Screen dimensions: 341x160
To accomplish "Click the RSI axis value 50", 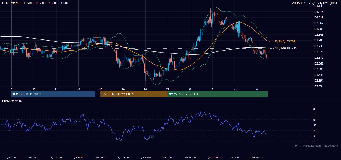I will point(315,125).
